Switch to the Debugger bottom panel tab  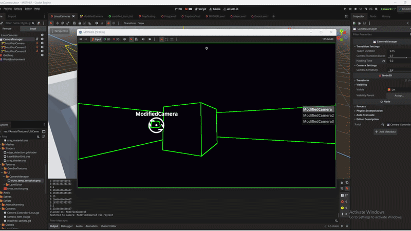point(67,226)
